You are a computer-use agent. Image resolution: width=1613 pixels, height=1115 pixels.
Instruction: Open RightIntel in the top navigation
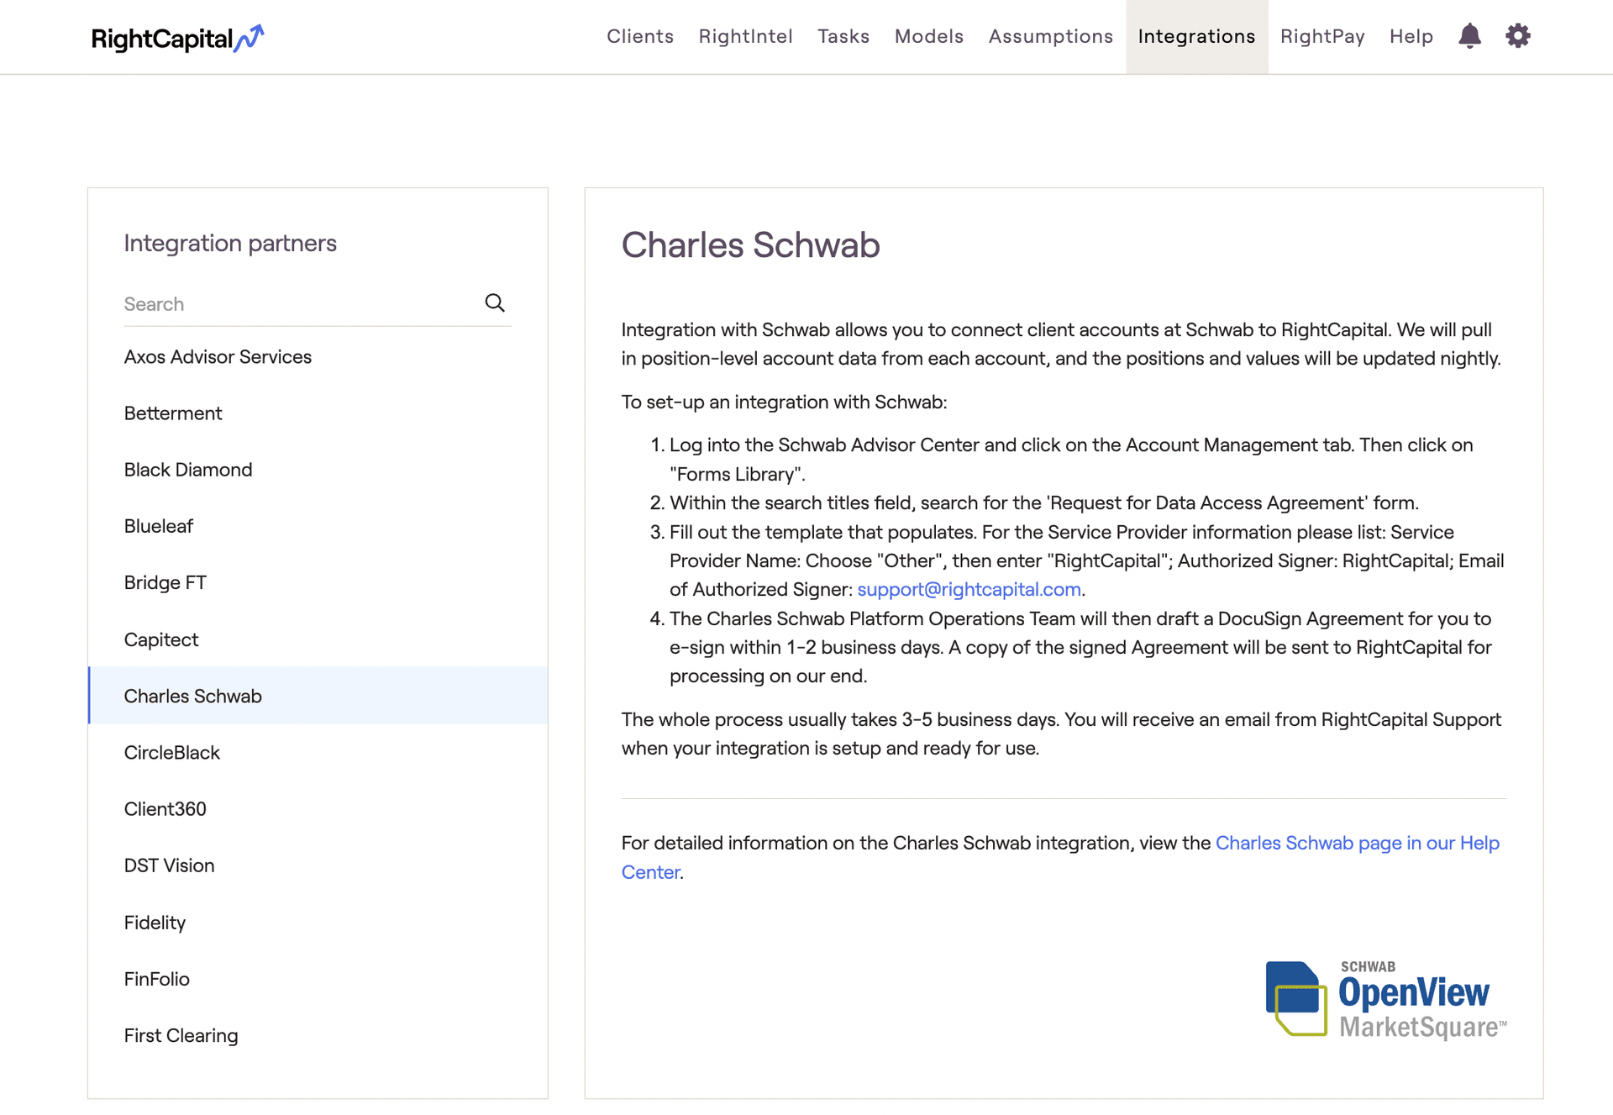point(746,37)
